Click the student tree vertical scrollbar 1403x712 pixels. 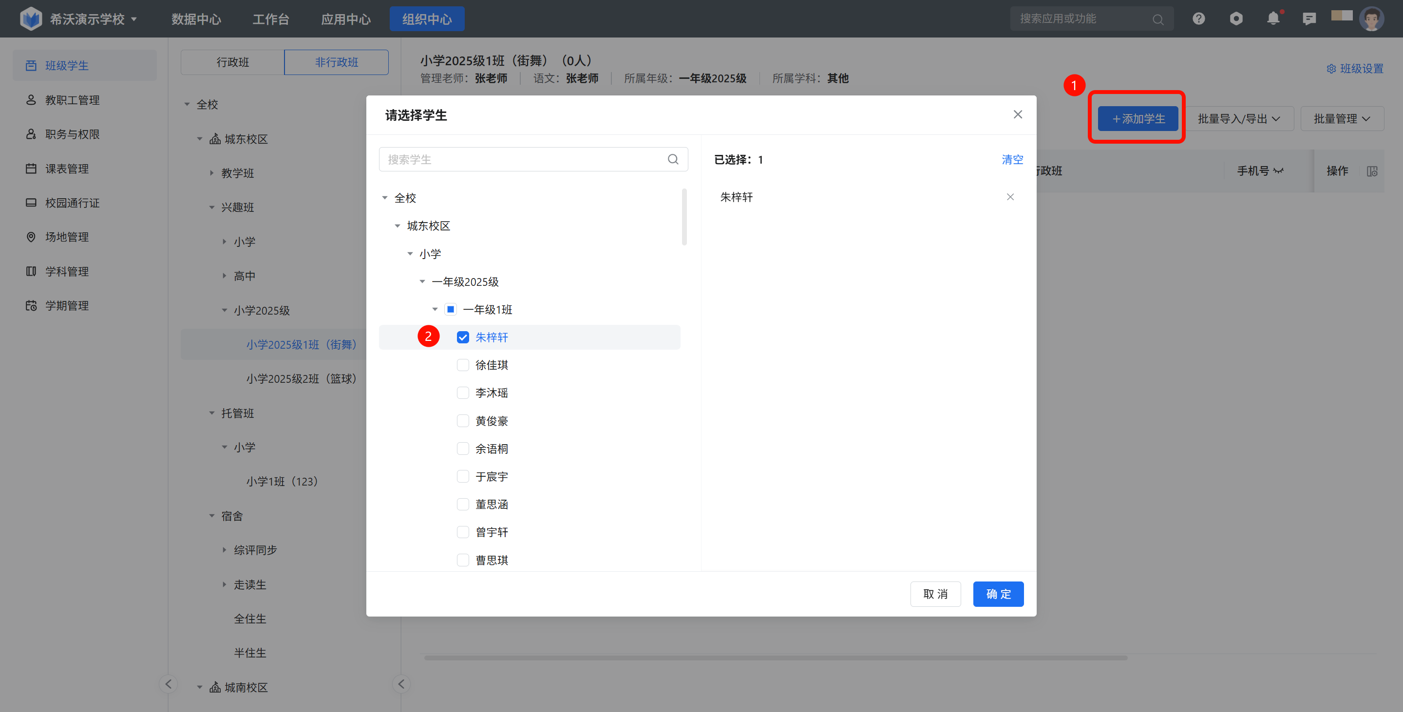(x=684, y=218)
